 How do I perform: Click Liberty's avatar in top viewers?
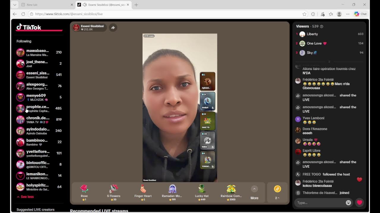point(302,34)
